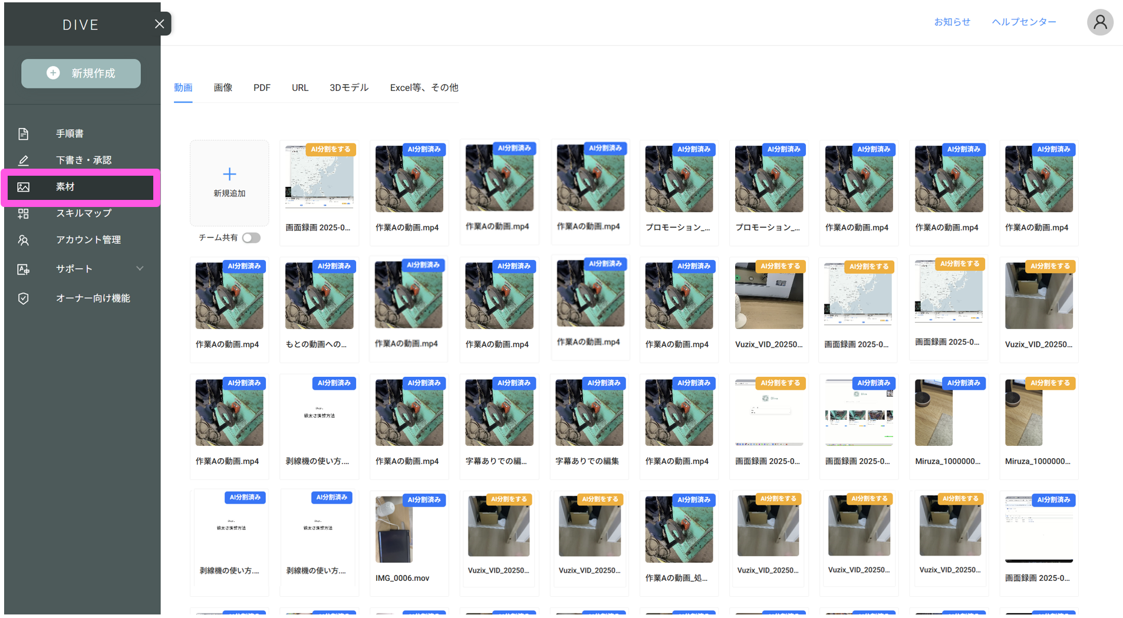Viewport: 1123px width, 618px height.
Task: Click the スキルマップ grid icon
Action: (x=24, y=213)
